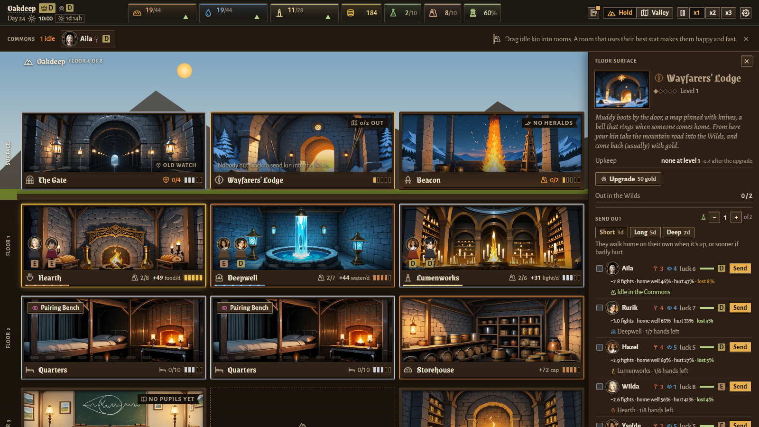Switch to the Hold view
Image resolution: width=759 pixels, height=427 pixels.
(x=620, y=13)
